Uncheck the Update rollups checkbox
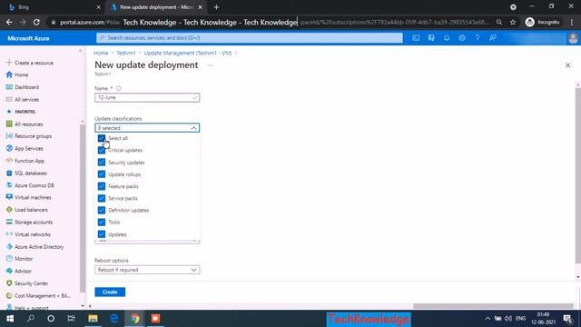 (x=102, y=174)
